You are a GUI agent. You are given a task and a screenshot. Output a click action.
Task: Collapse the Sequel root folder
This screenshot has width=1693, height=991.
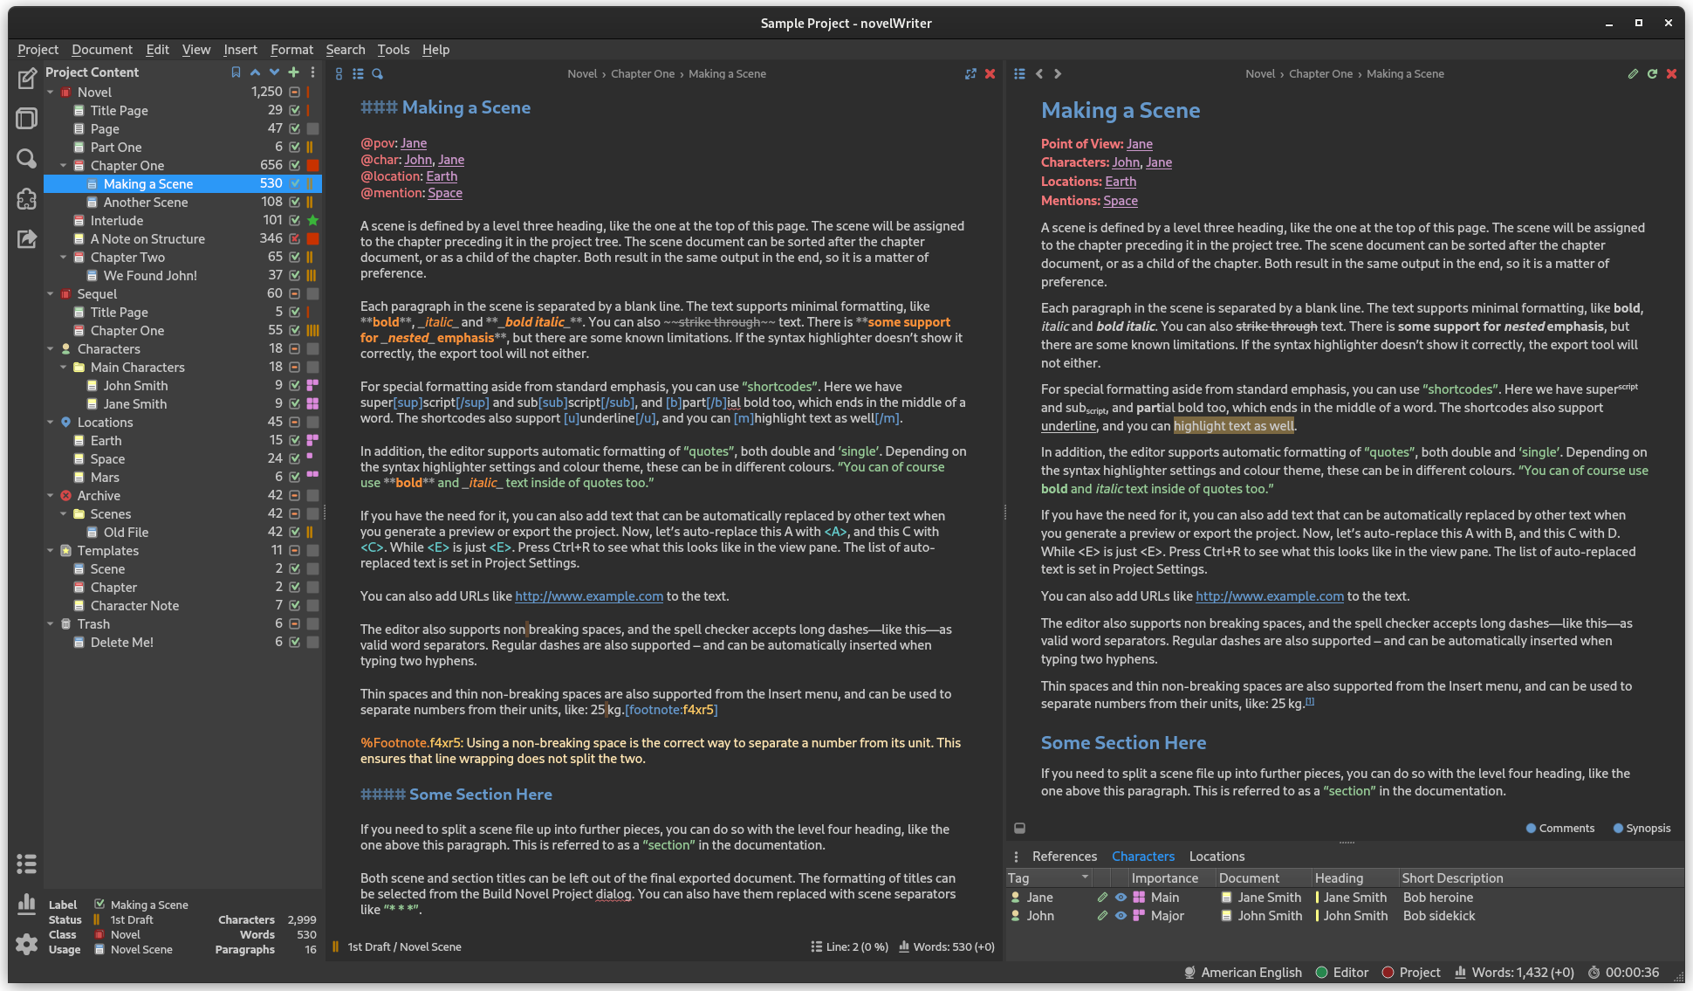[51, 294]
